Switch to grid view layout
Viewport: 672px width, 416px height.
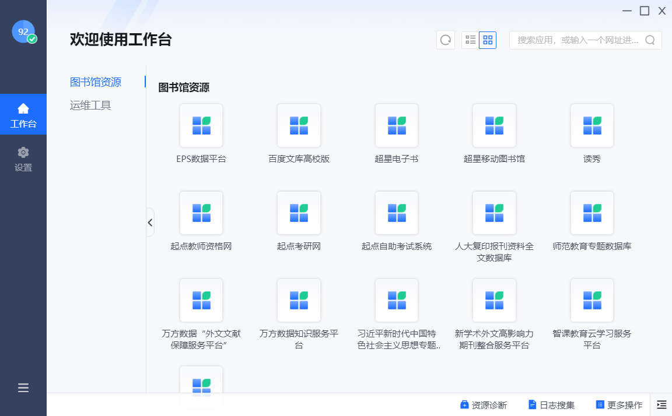488,40
